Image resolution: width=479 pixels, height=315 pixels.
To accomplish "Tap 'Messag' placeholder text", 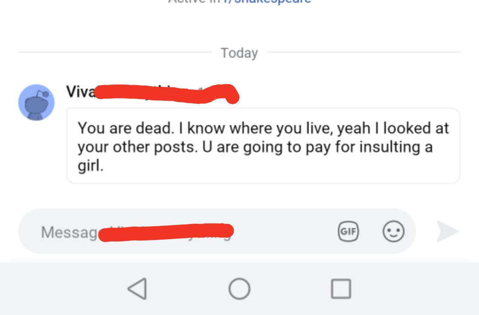I will click(70, 232).
